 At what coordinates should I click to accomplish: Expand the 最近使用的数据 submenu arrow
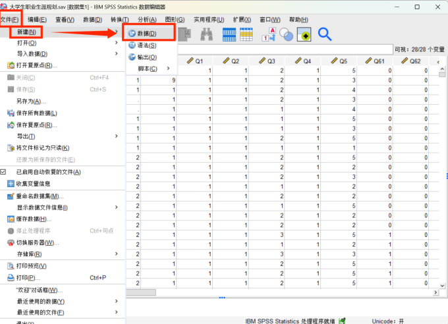(x=117, y=302)
